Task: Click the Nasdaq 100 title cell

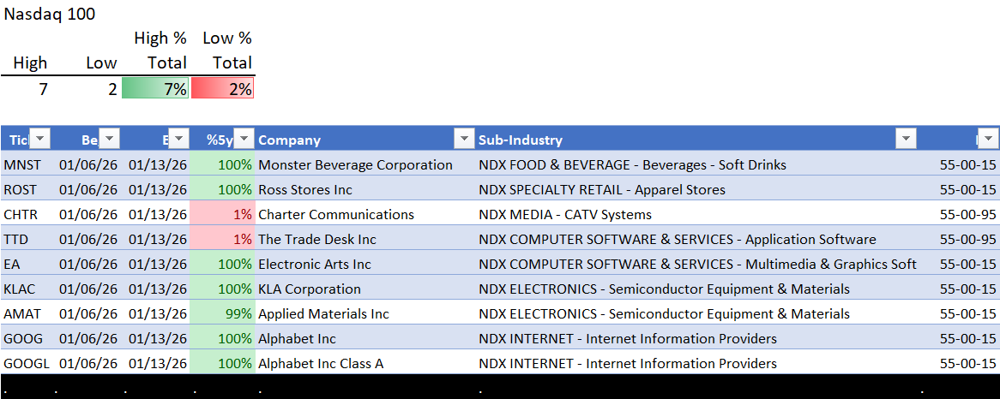Action: pyautogui.click(x=50, y=14)
